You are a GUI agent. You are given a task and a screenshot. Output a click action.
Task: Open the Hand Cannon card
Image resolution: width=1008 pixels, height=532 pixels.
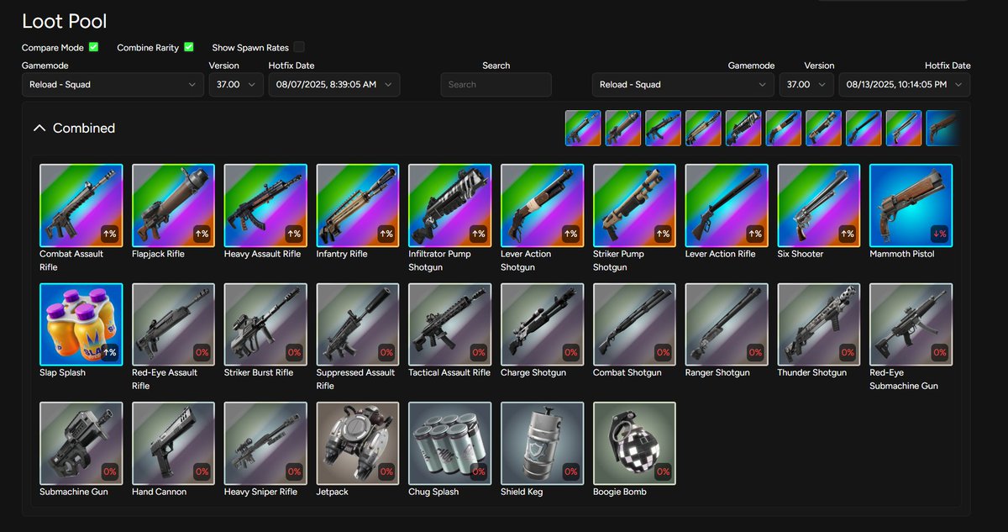click(x=173, y=443)
